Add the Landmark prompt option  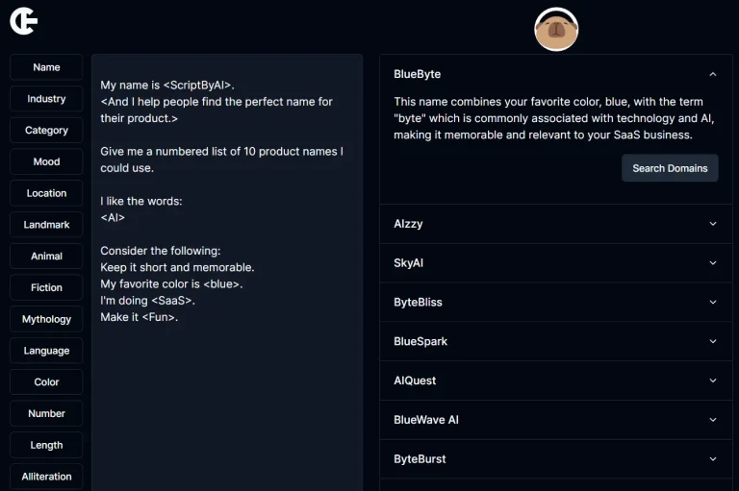click(x=46, y=225)
